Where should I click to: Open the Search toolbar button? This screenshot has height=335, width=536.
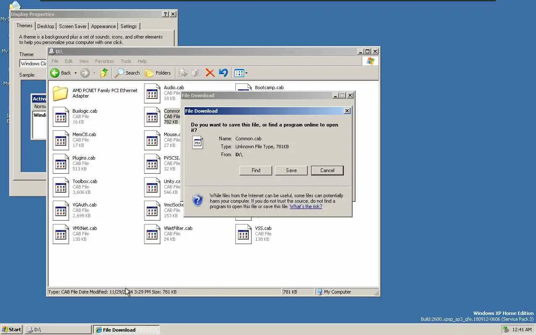[127, 73]
